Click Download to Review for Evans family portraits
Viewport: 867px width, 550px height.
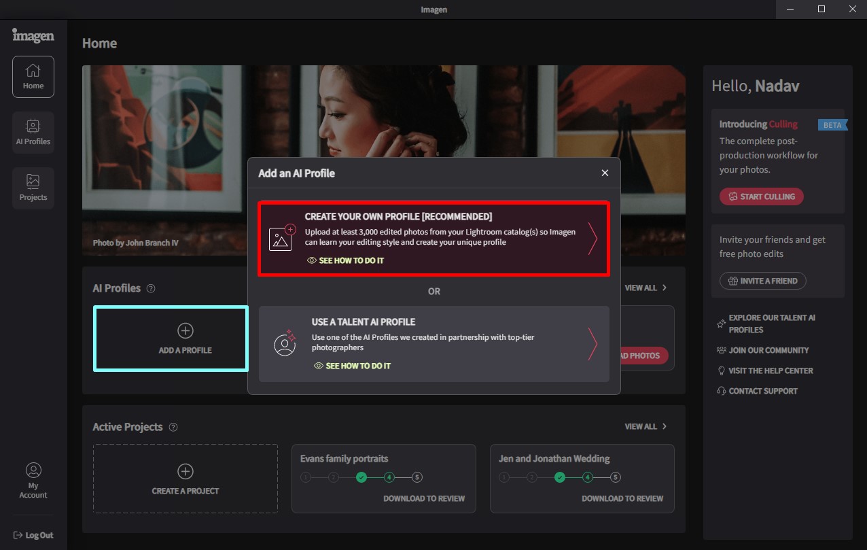coord(424,498)
